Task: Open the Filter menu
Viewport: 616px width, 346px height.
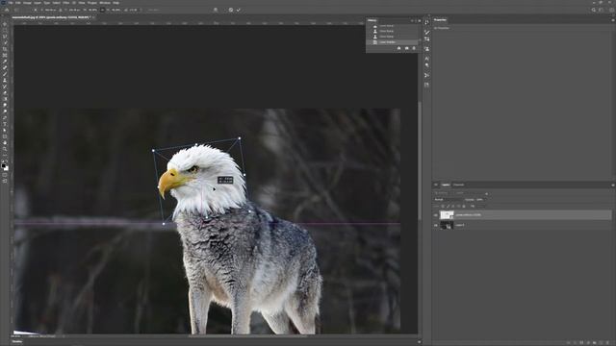Action: [66, 3]
